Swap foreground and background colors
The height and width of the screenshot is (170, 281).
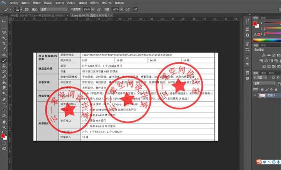click(x=6, y=132)
